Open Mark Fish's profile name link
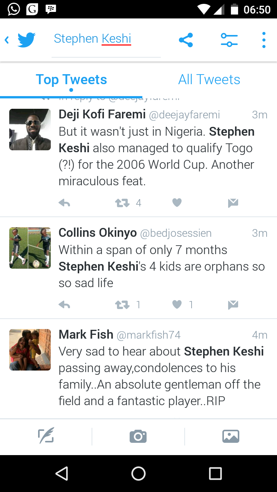 pyautogui.click(x=86, y=335)
